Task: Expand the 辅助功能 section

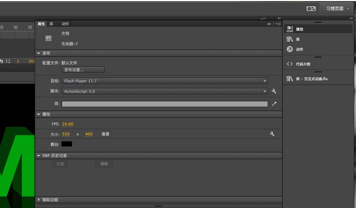Action: point(39,200)
